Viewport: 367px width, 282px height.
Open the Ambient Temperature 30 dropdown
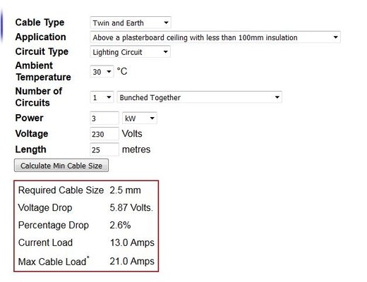click(x=102, y=71)
